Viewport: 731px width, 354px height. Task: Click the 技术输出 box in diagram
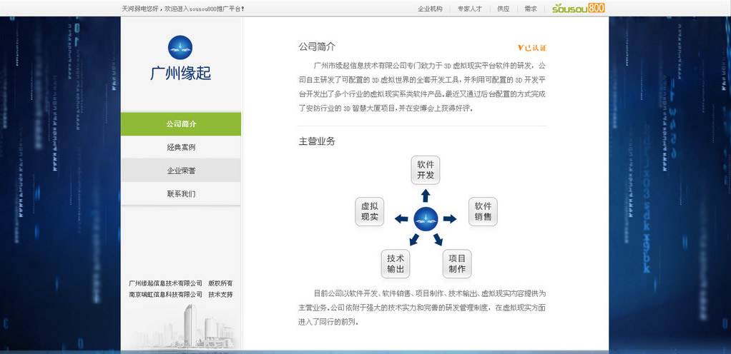(x=396, y=264)
